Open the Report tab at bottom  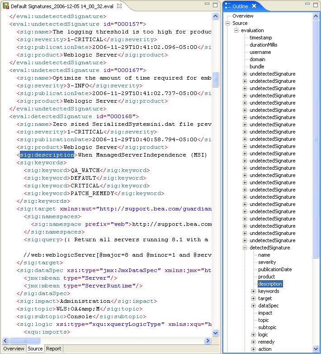[53, 349]
